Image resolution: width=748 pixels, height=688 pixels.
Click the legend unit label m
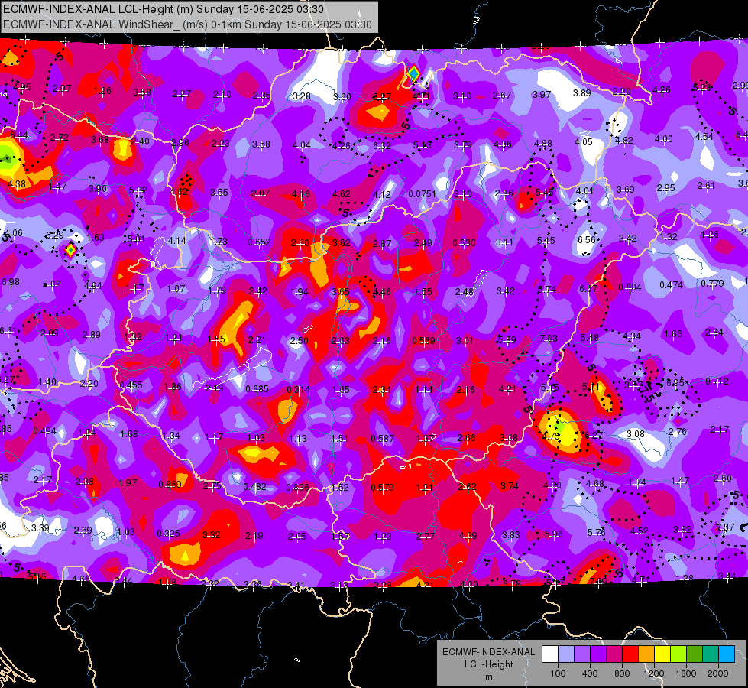pyautogui.click(x=488, y=677)
